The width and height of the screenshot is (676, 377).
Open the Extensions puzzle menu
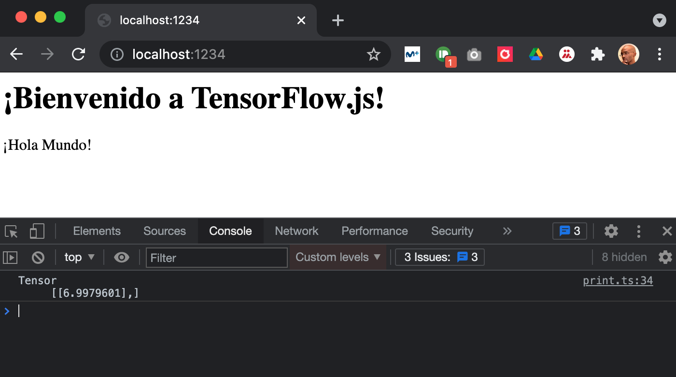(x=598, y=54)
